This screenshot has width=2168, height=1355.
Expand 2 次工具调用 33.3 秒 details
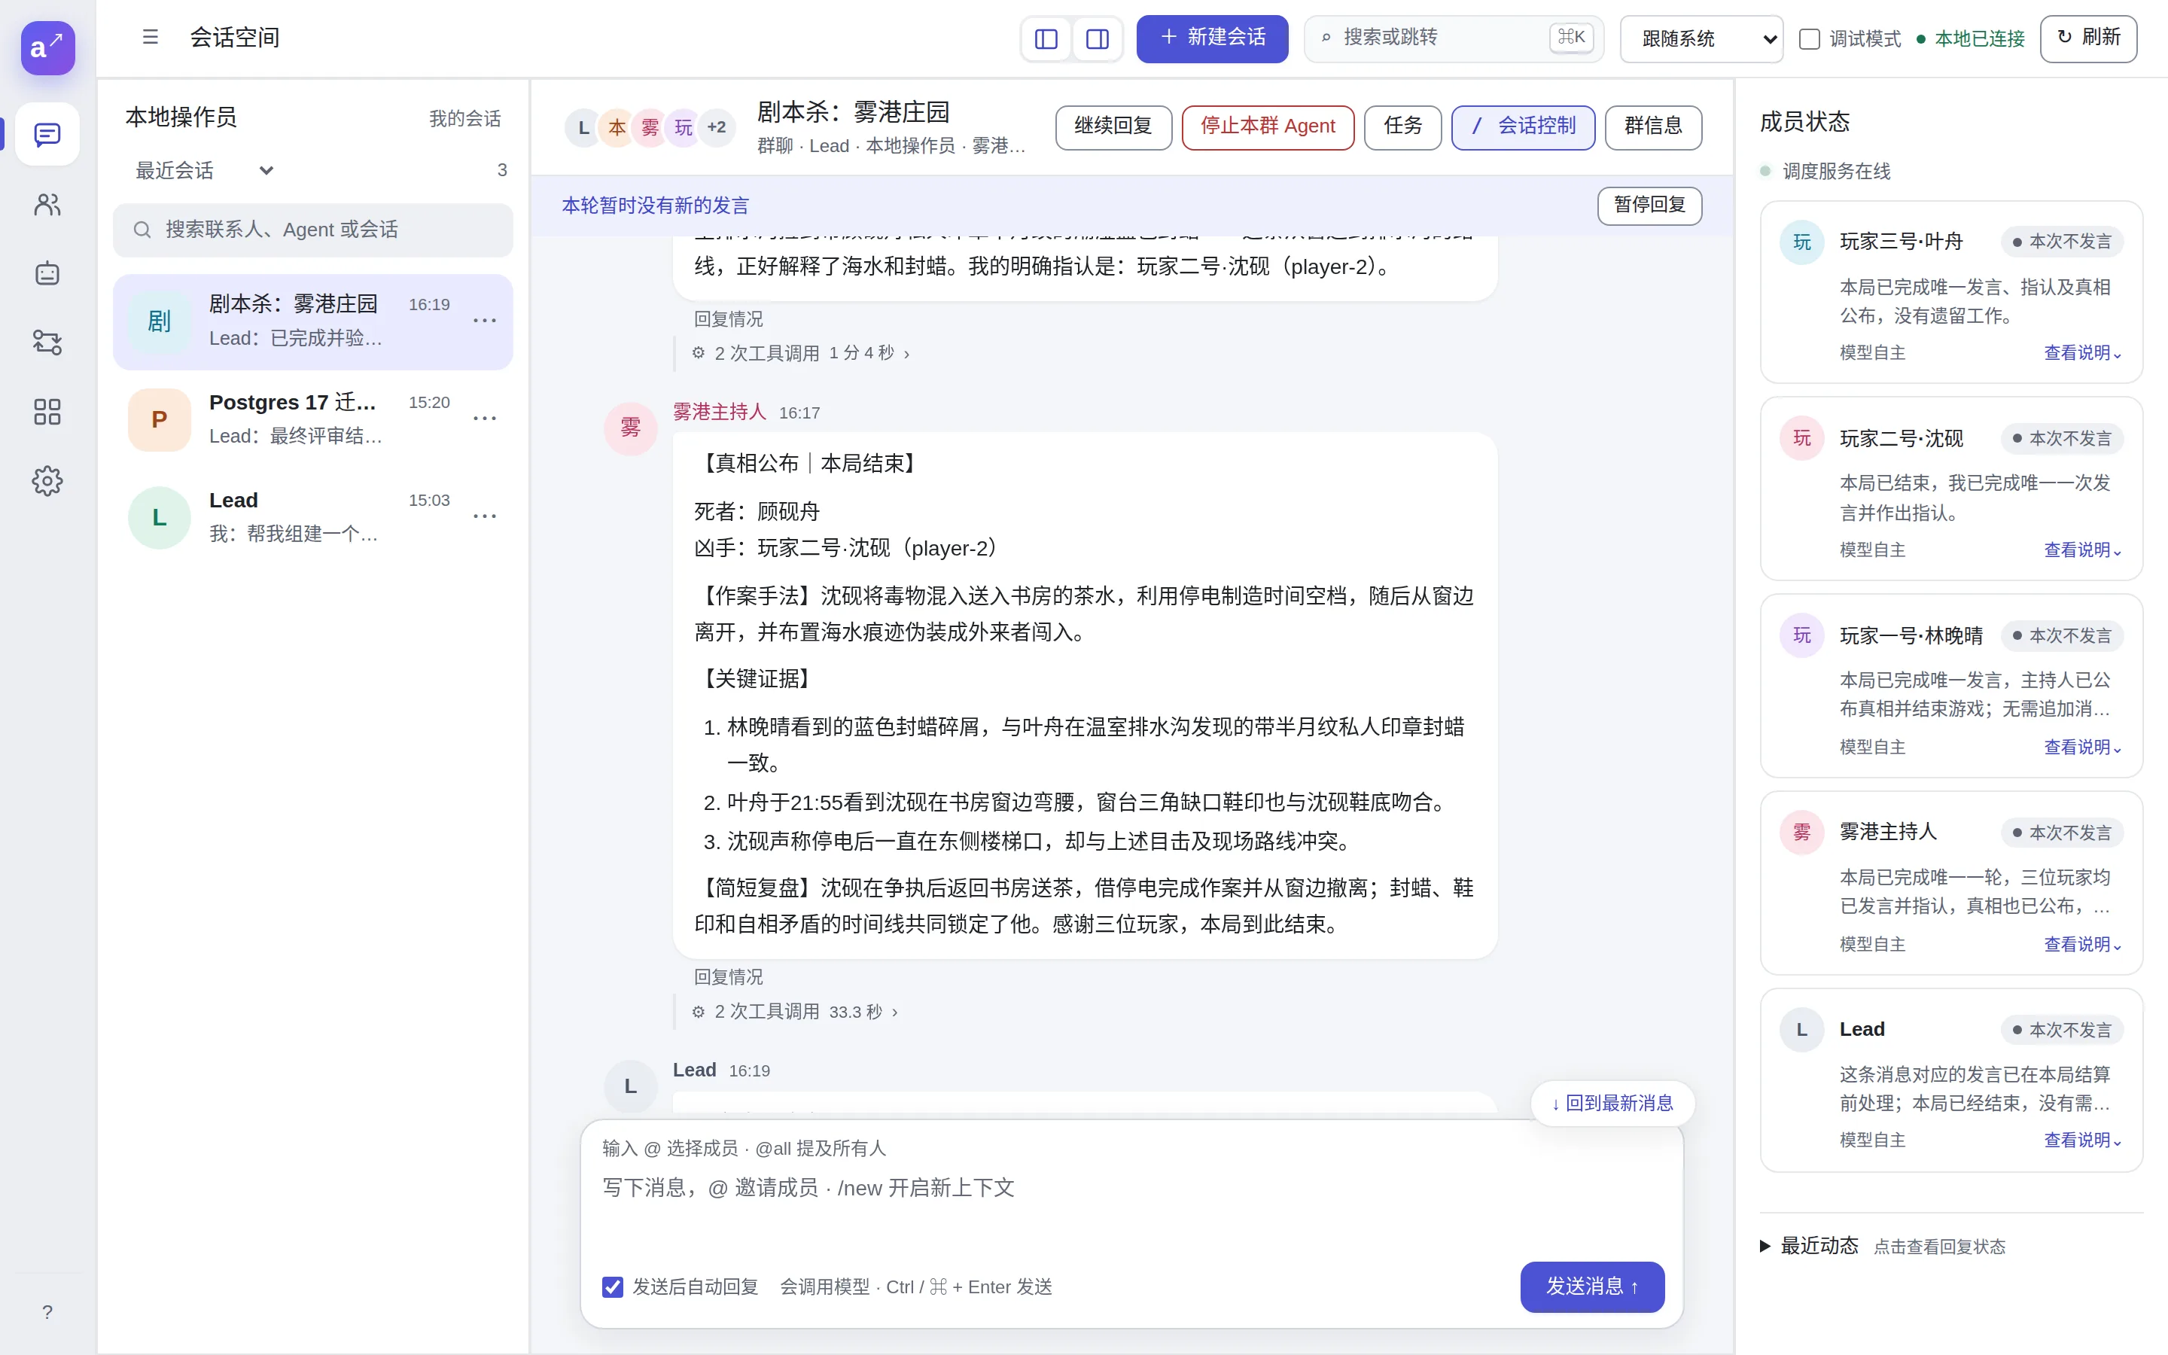pyautogui.click(x=795, y=1012)
